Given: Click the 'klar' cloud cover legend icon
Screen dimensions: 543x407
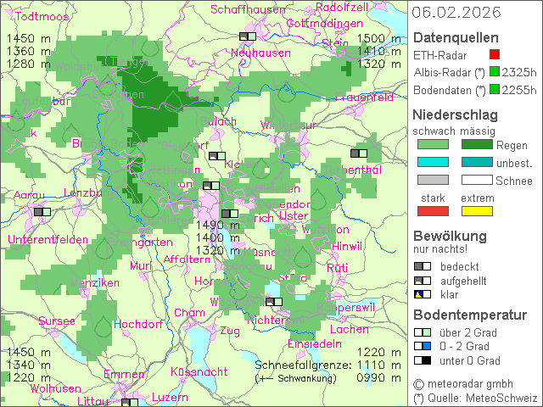Looking at the screenshot, I should tap(422, 294).
